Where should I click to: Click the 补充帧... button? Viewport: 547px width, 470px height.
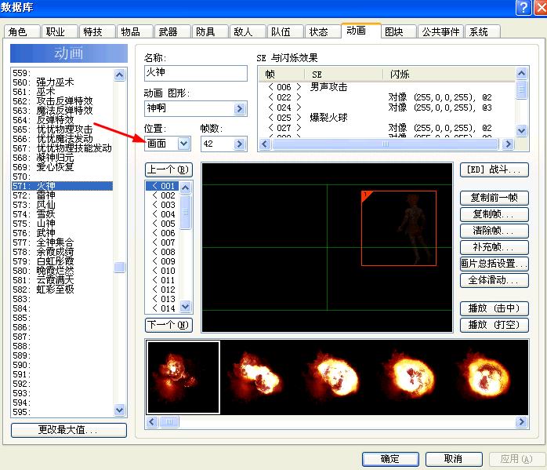[x=494, y=247]
